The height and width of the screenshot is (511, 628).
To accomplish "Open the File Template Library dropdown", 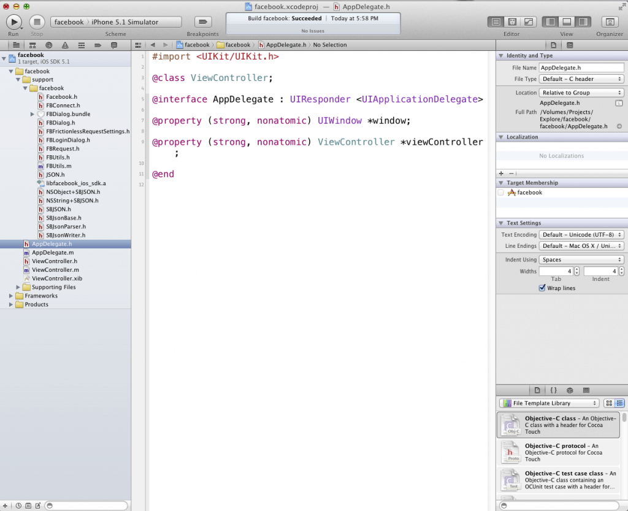I will click(x=549, y=403).
